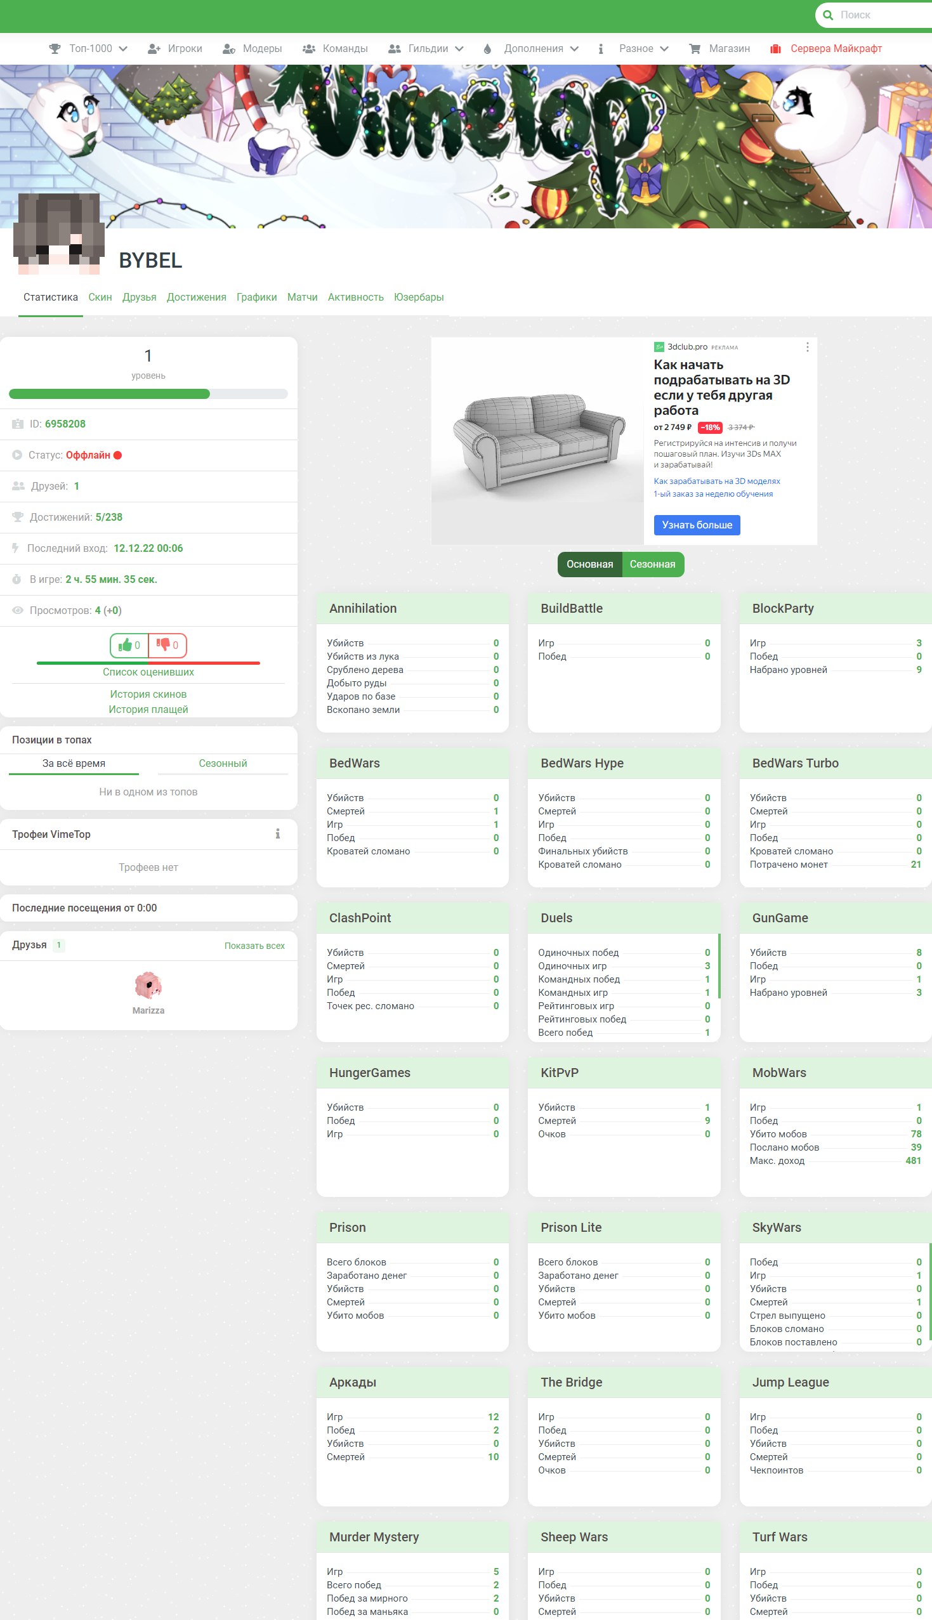This screenshot has width=932, height=1620.
Task: Click the Annihilation card header
Action: pos(412,608)
